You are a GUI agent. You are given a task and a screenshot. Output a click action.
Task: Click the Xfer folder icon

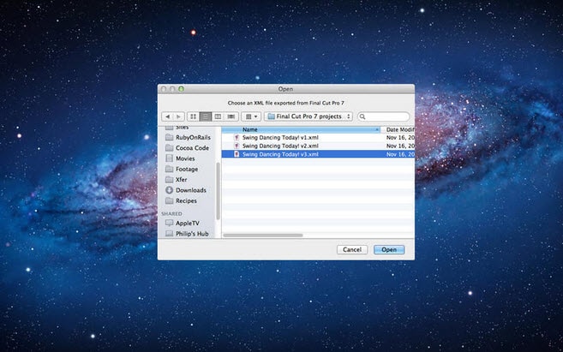click(x=170, y=179)
